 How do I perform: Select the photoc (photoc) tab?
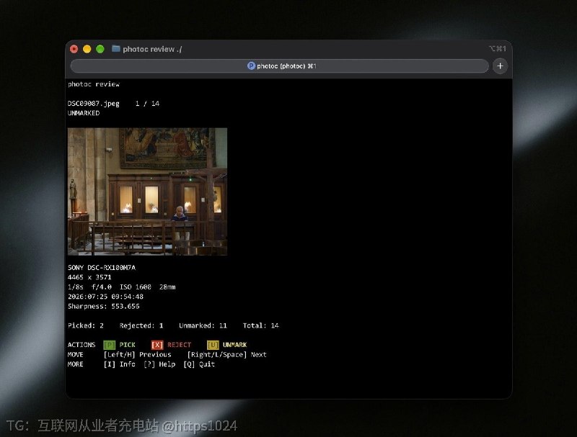(x=280, y=66)
